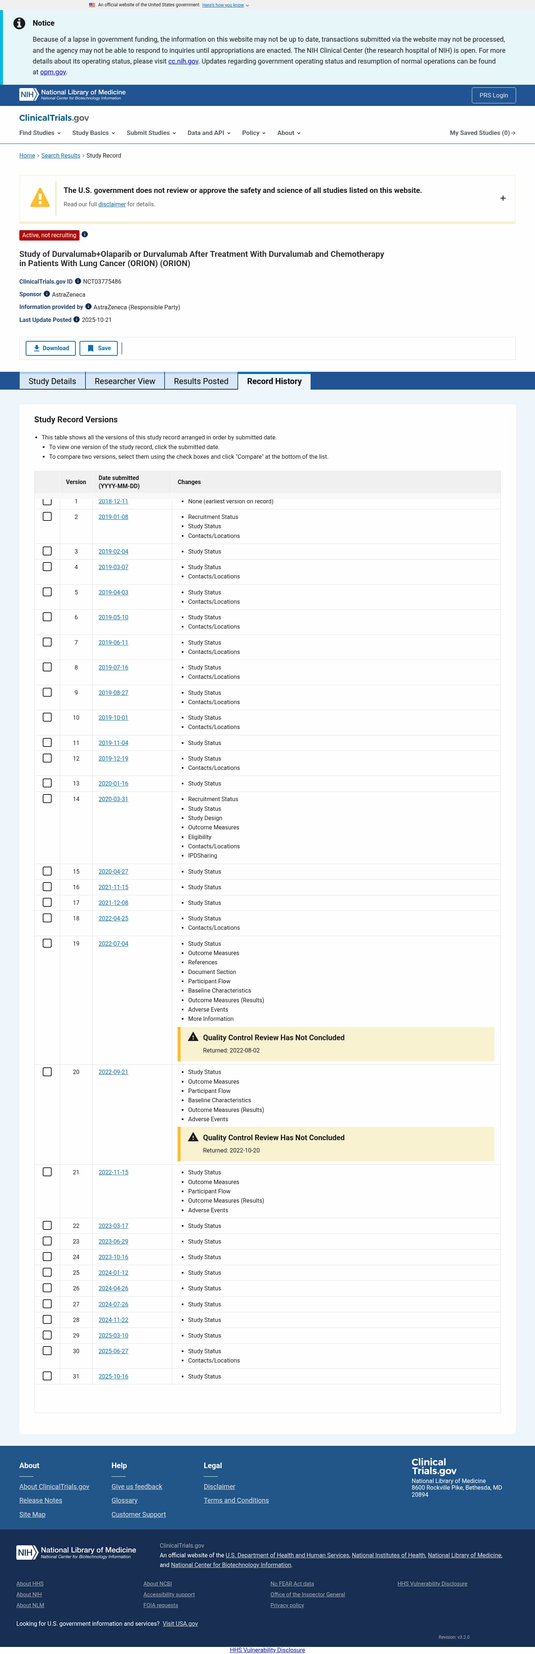Open FOIA requests footer link
The image size is (535, 1654).
pyautogui.click(x=160, y=1605)
